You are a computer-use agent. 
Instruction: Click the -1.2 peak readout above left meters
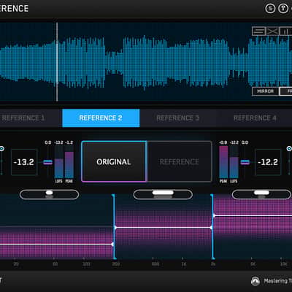coord(69,142)
